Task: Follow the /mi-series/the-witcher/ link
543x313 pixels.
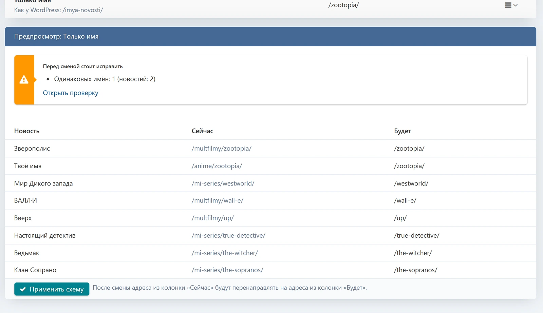Action: [225, 253]
